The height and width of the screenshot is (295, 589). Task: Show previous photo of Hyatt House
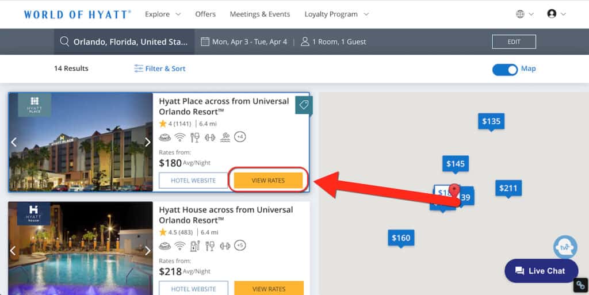[14, 251]
